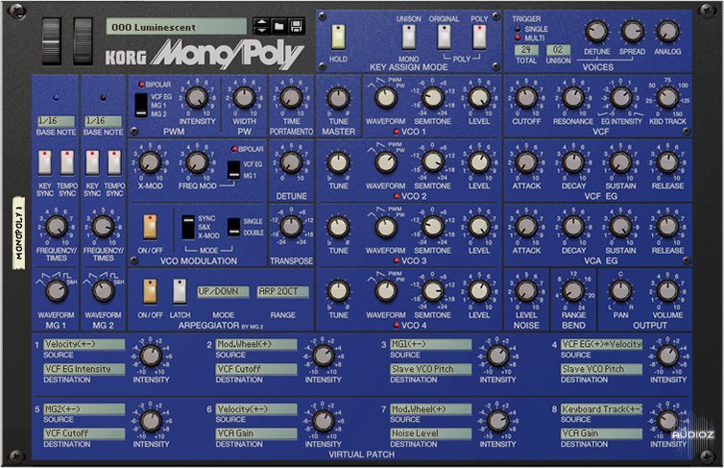Select the POLY key assign switch
This screenshot has height=468, width=724.
click(x=479, y=37)
